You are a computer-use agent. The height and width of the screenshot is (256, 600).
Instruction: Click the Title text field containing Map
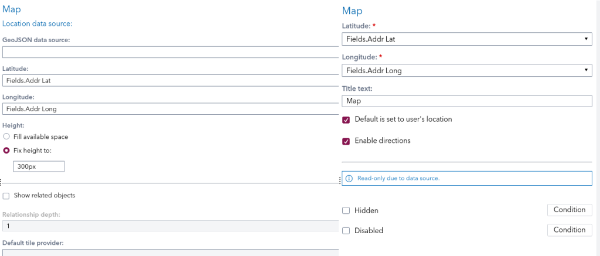click(466, 101)
